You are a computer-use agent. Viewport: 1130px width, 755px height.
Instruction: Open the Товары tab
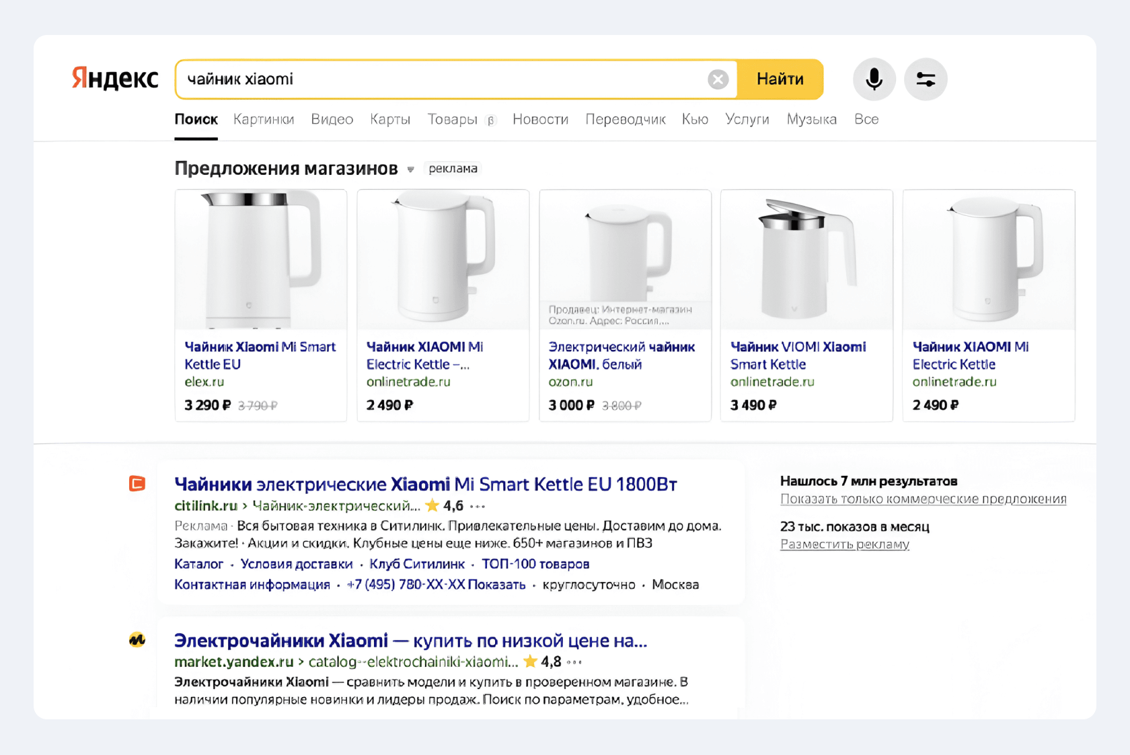[x=453, y=120]
